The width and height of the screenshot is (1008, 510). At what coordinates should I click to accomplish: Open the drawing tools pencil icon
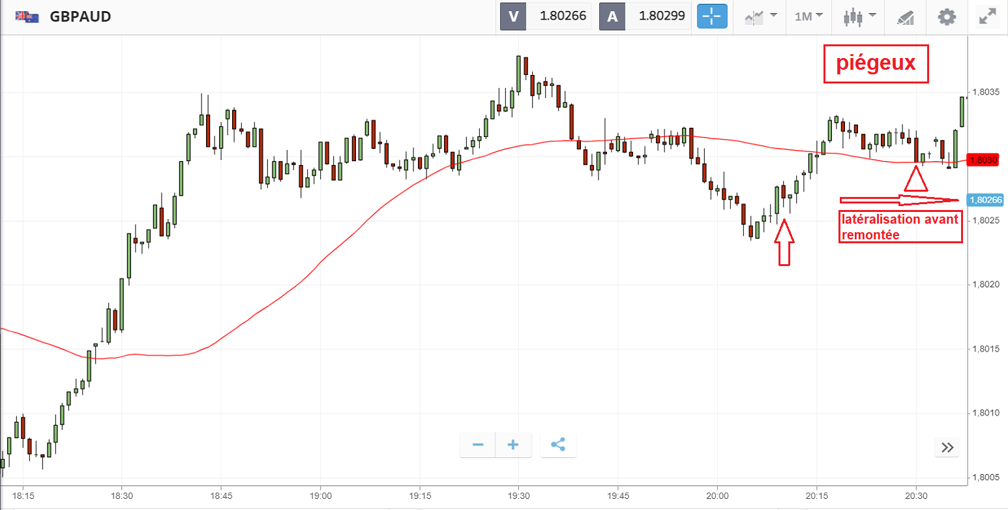(906, 17)
